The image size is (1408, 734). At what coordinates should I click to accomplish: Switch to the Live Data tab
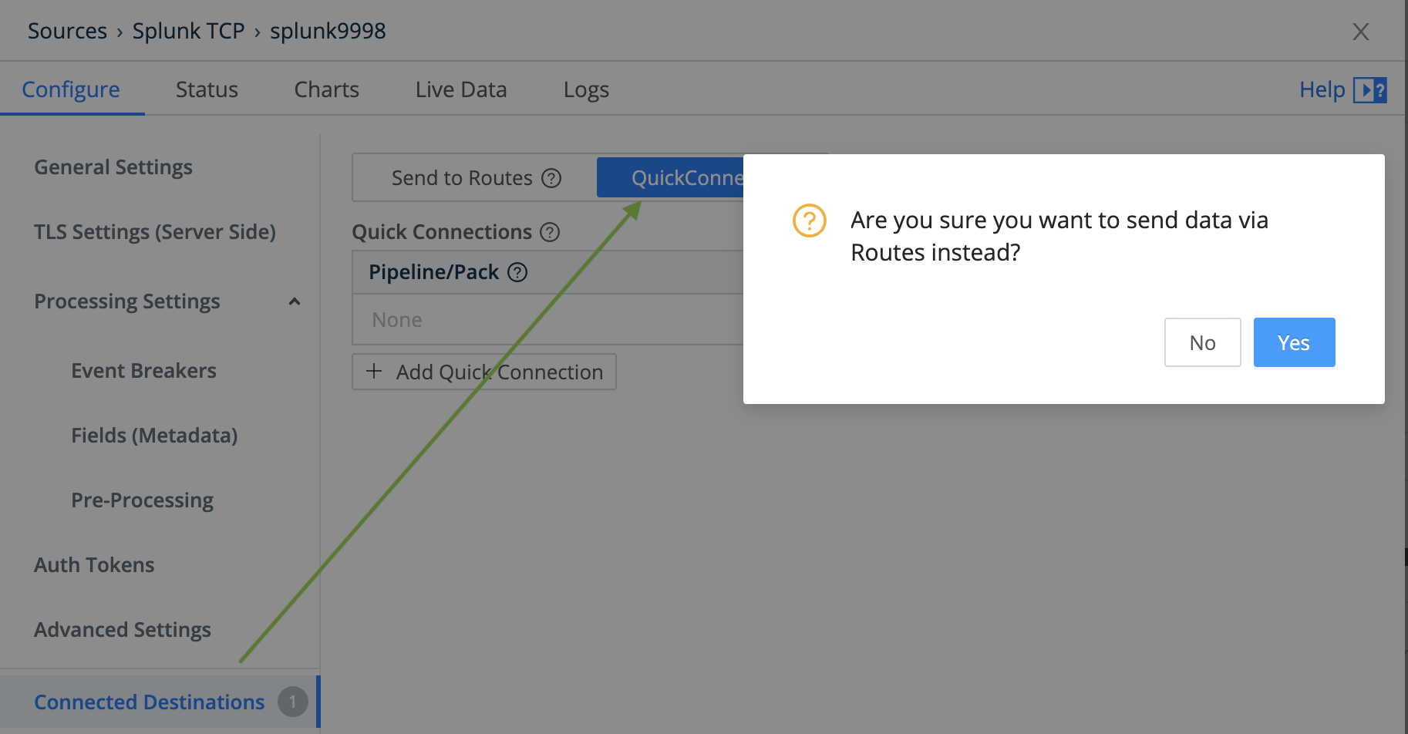click(460, 89)
